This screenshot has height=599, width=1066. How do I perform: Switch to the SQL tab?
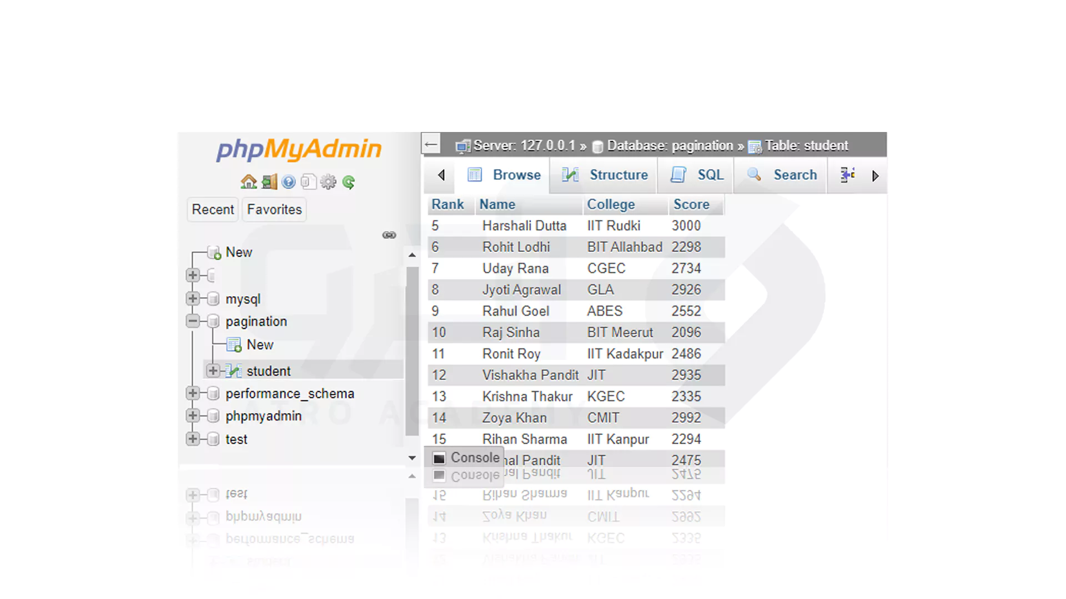[x=696, y=175]
